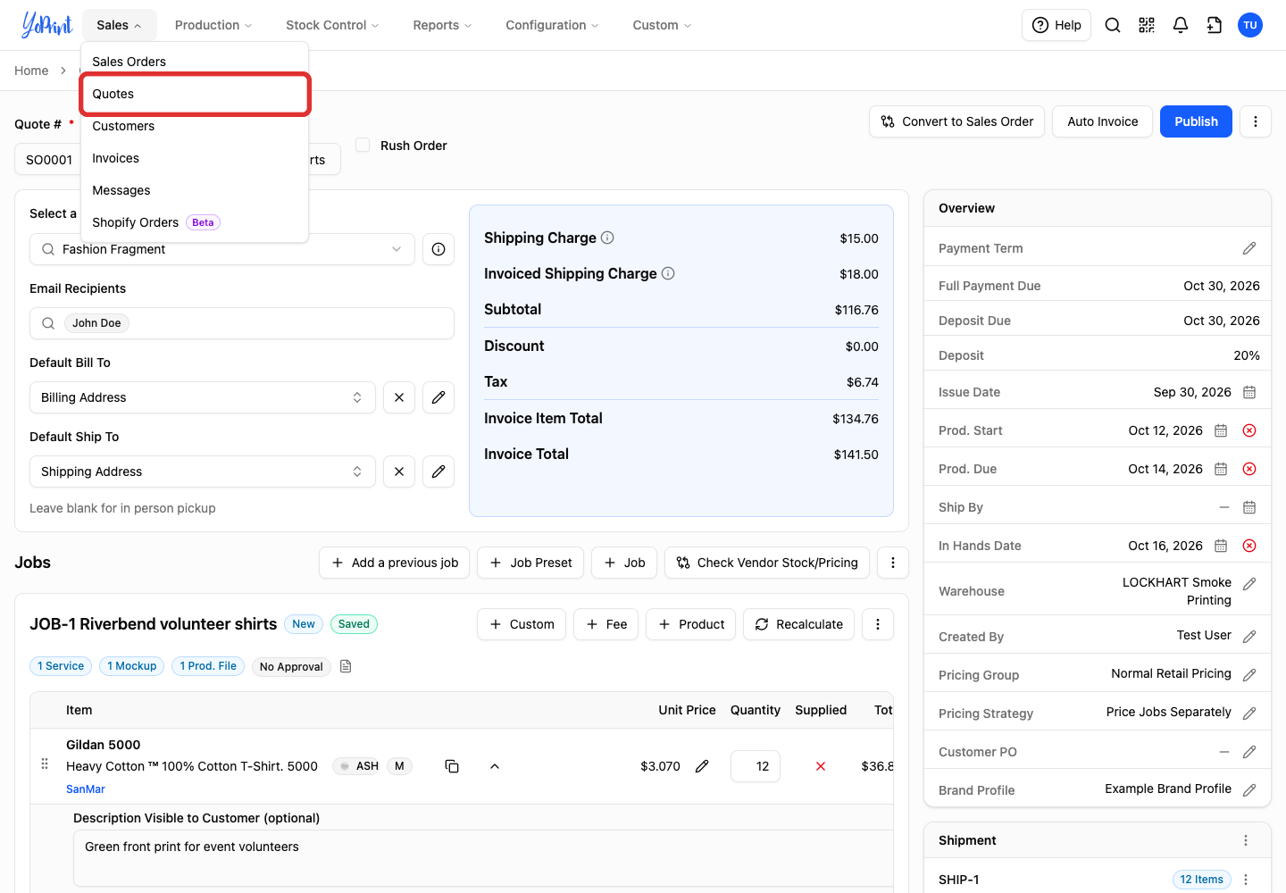Click the quantity field showing 12
This screenshot has width=1286, height=893.
[756, 766]
